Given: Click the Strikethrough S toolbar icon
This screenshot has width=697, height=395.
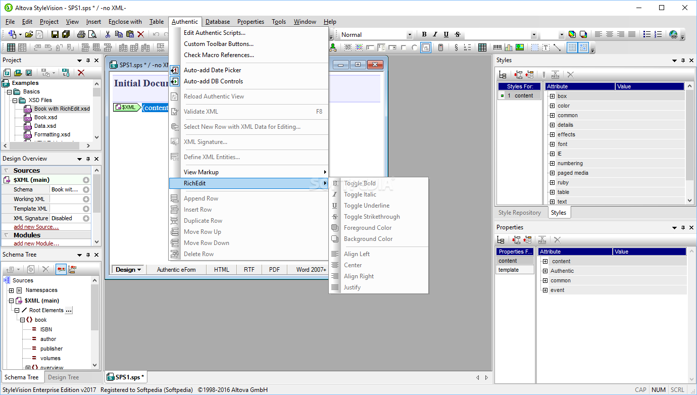Looking at the screenshot, I should click(x=458, y=34).
